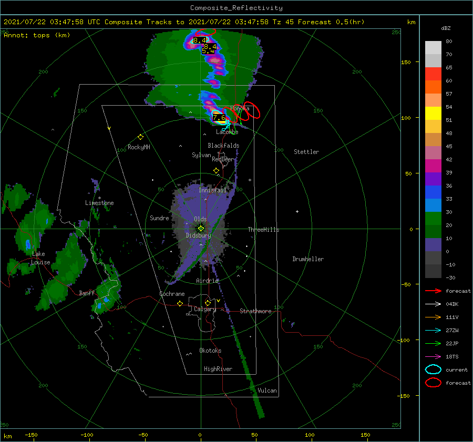Click the Stettler town label

tap(306, 152)
